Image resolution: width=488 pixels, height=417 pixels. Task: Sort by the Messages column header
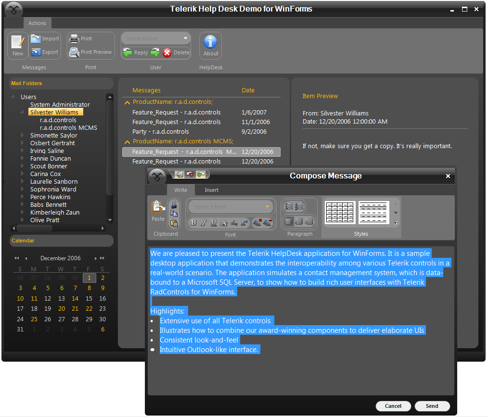(x=146, y=90)
